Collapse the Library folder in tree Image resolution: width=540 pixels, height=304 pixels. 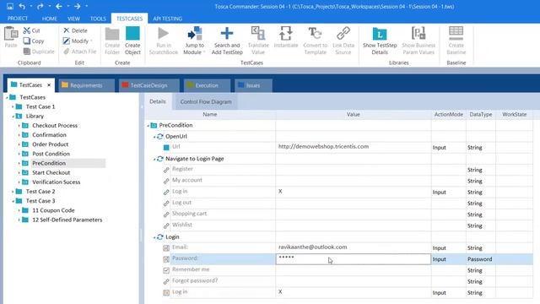pos(13,117)
